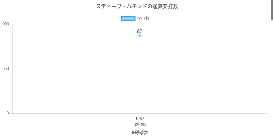Image resolution: width=274 pixels, height=137 pixels.
Task: Click the (29歳) age label
Action: 140,125
